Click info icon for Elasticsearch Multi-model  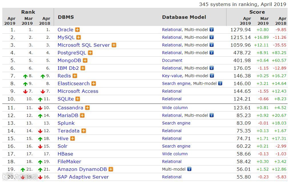coord(220,83)
